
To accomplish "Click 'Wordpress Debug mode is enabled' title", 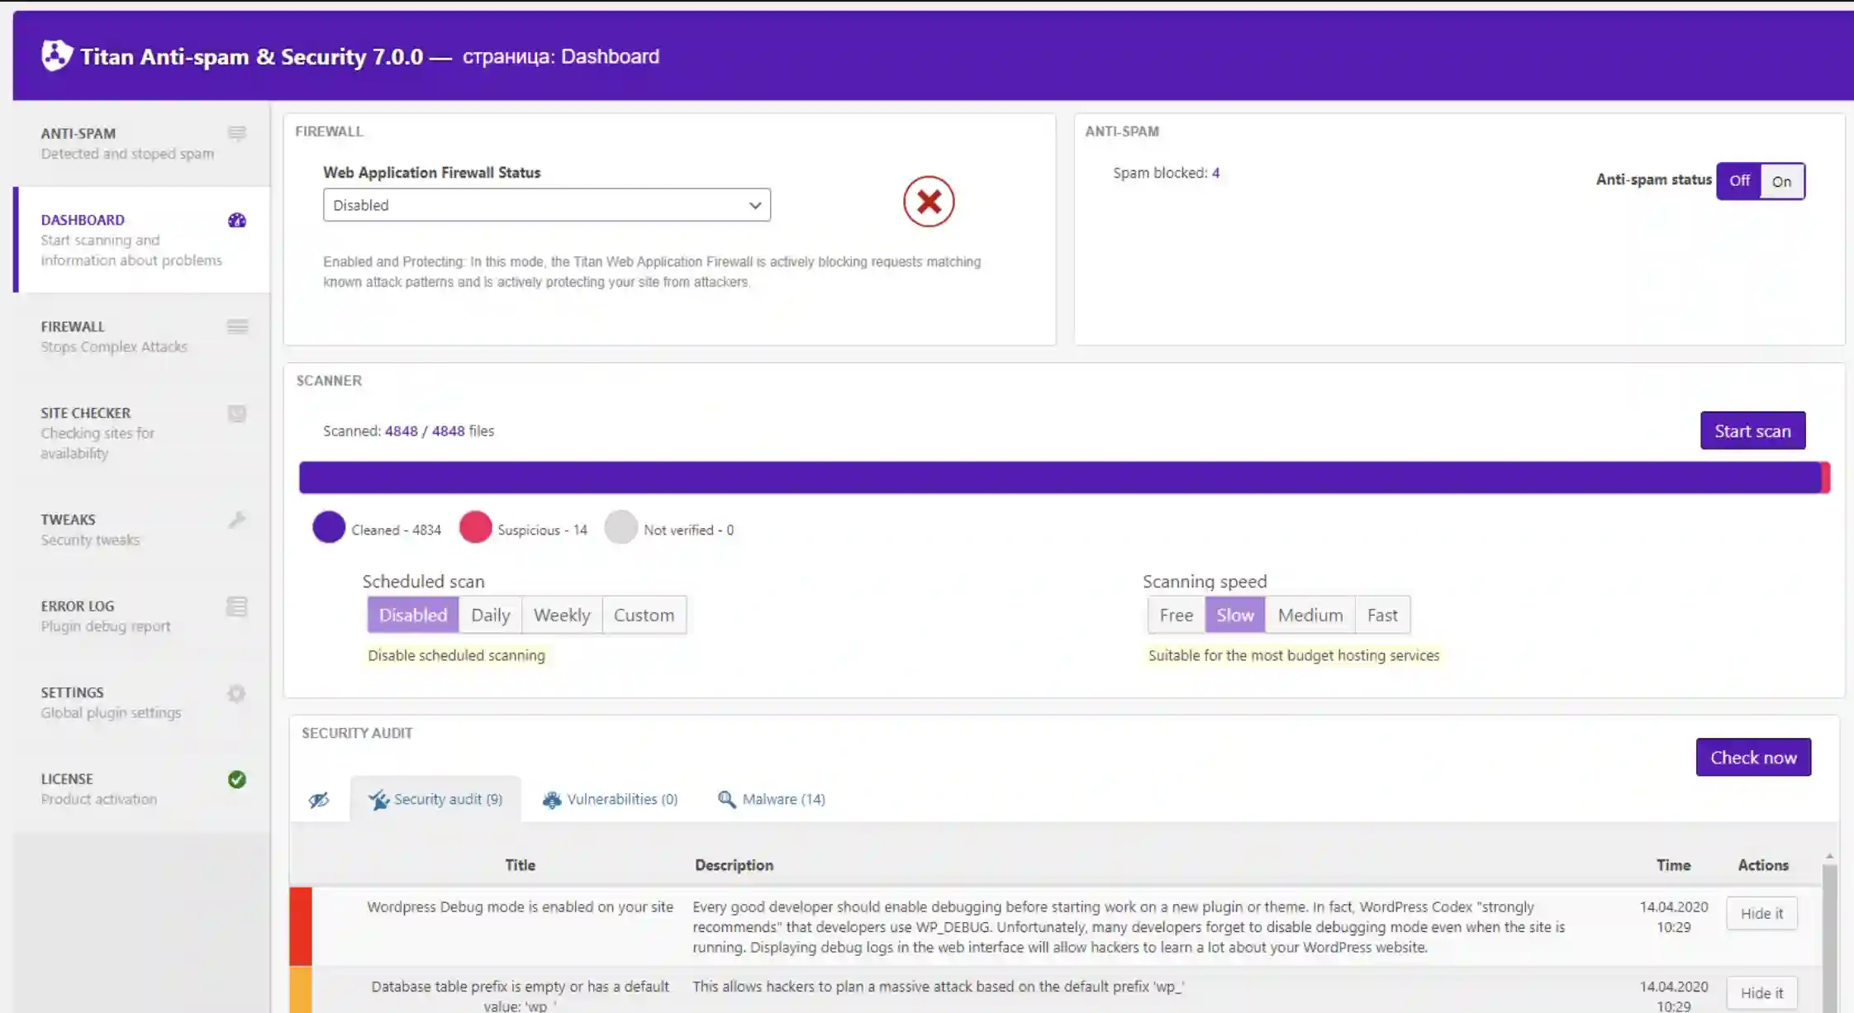I will [521, 906].
